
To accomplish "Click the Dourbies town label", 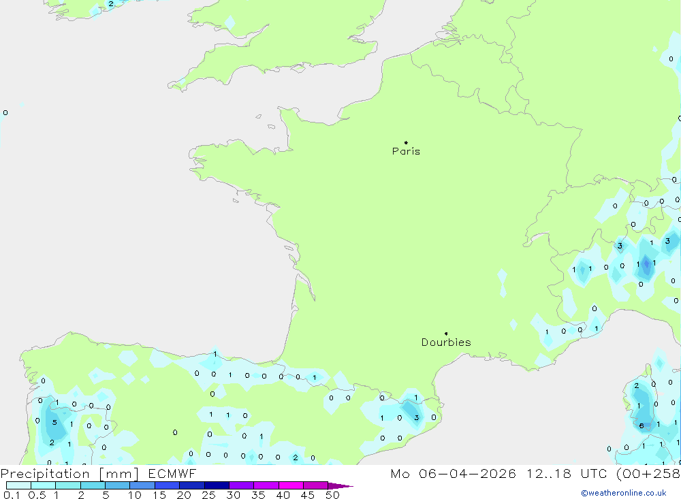I will (x=446, y=342).
